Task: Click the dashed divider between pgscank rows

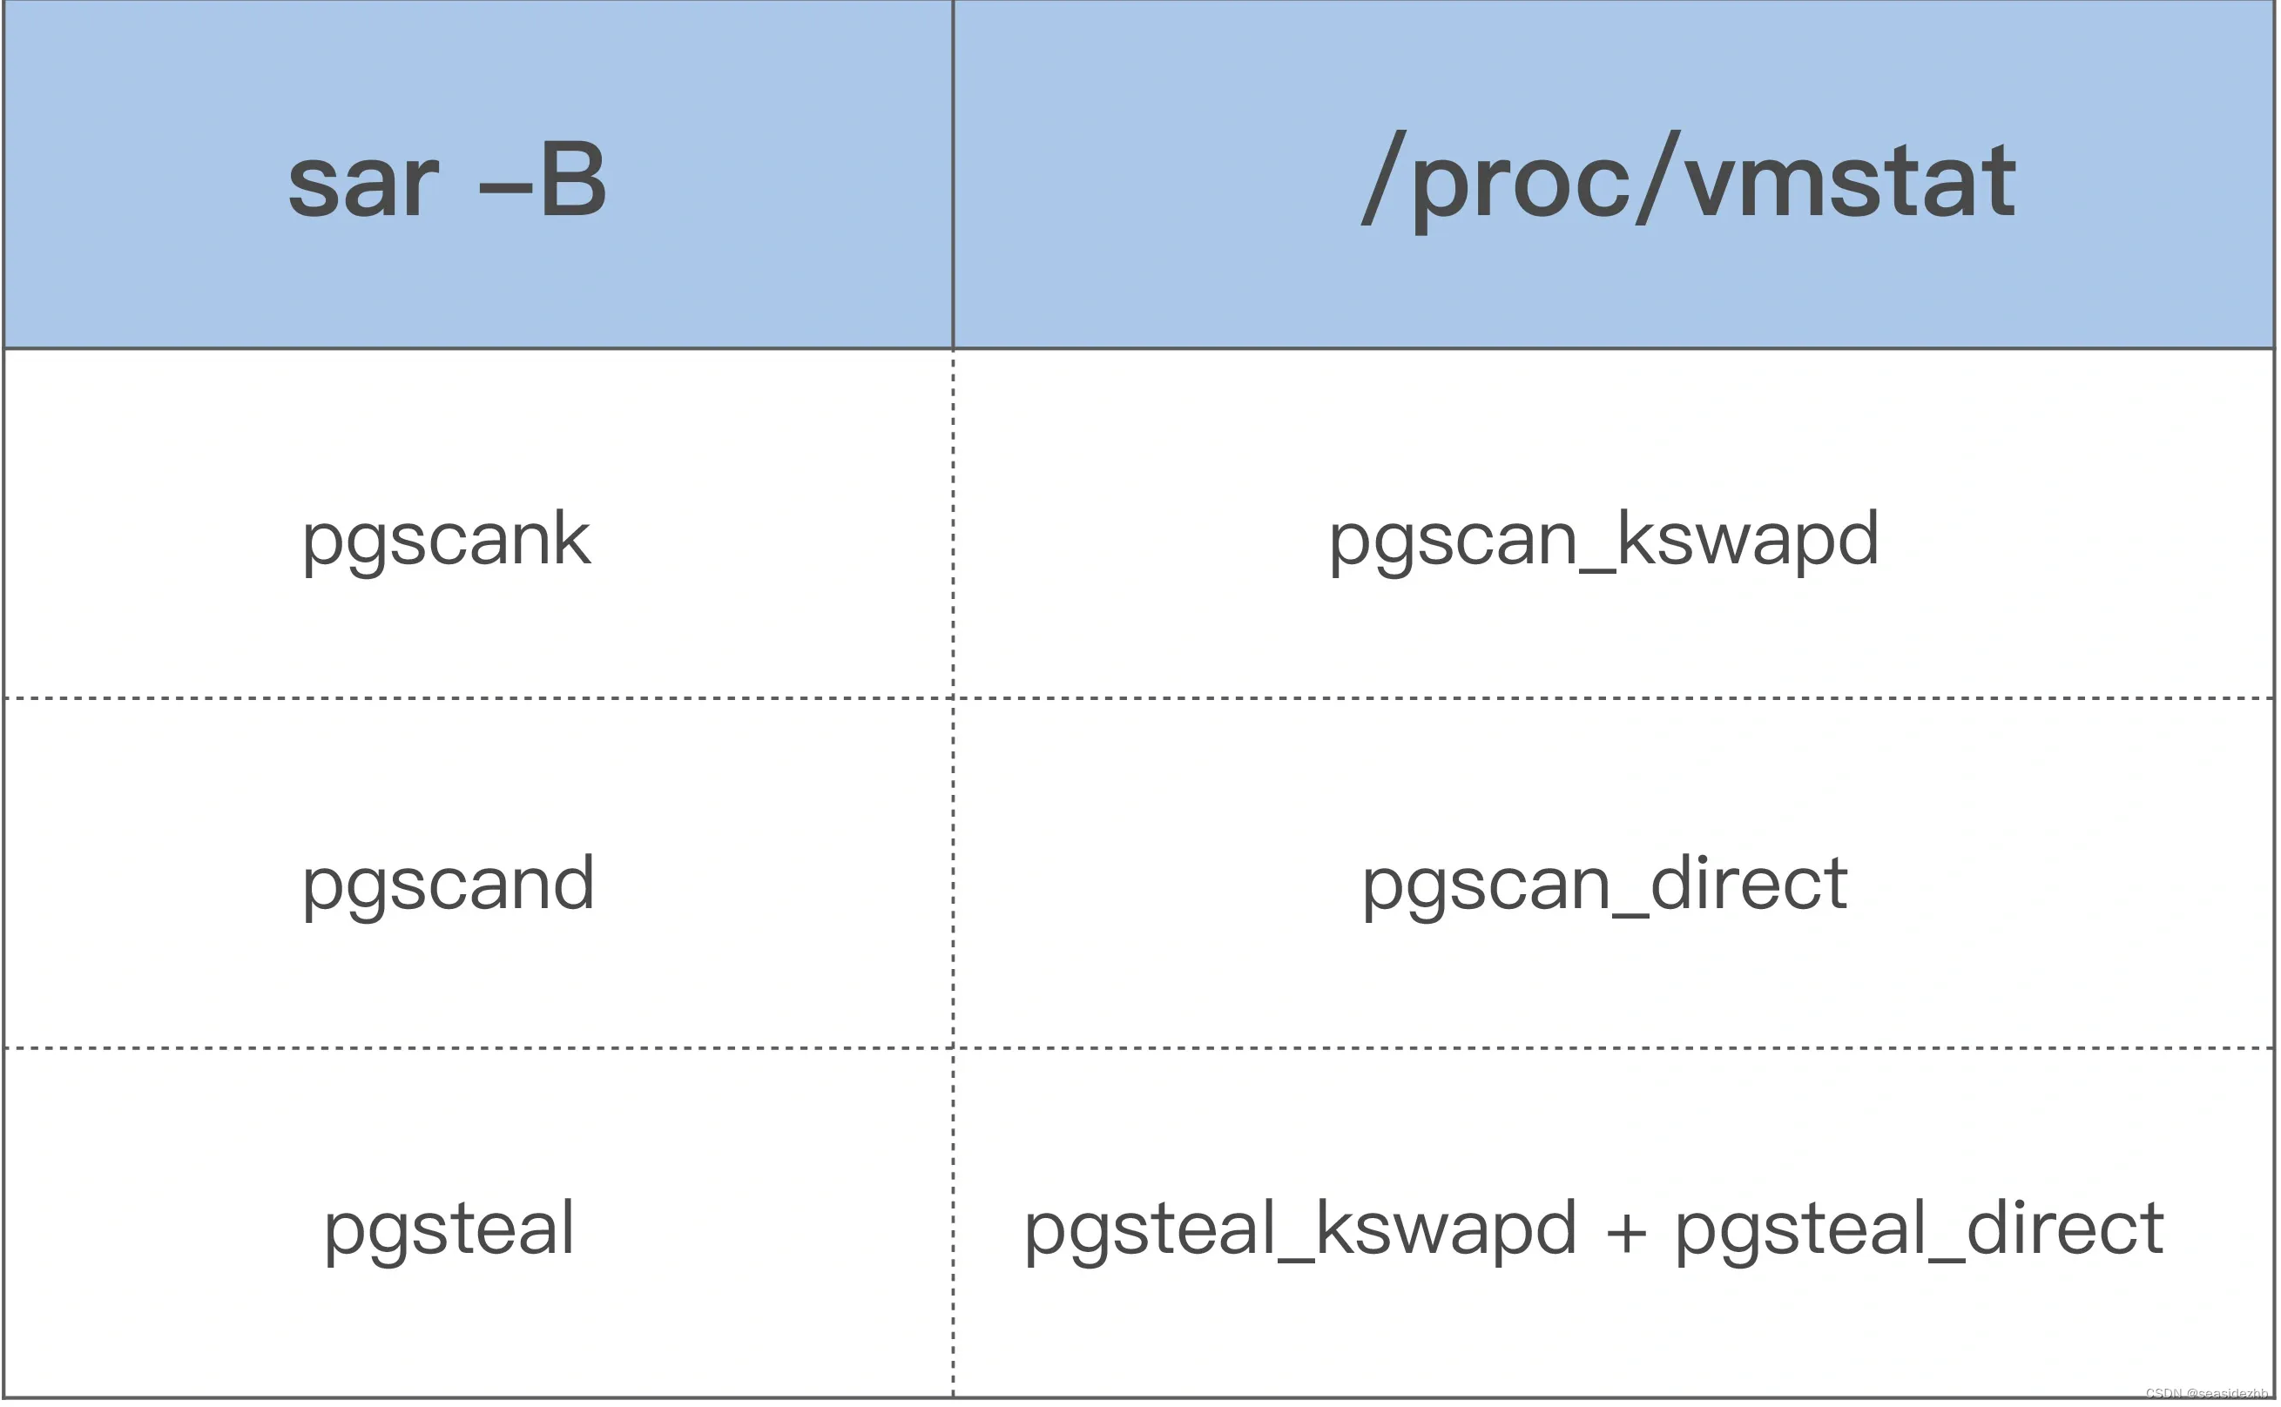Action: point(1141,684)
